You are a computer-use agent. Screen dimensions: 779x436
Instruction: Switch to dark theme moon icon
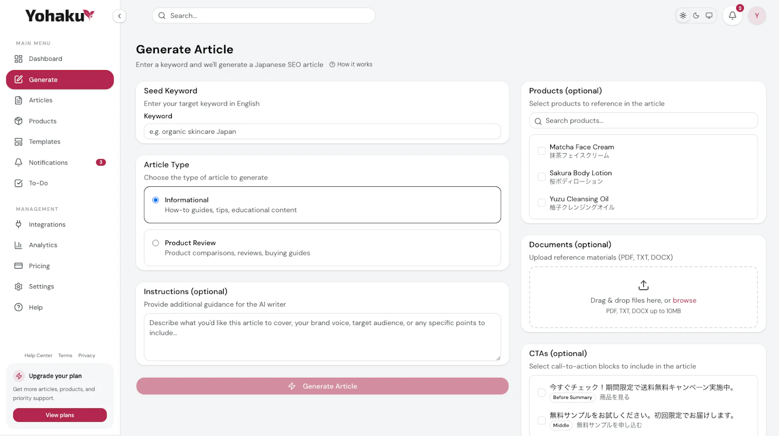click(696, 16)
